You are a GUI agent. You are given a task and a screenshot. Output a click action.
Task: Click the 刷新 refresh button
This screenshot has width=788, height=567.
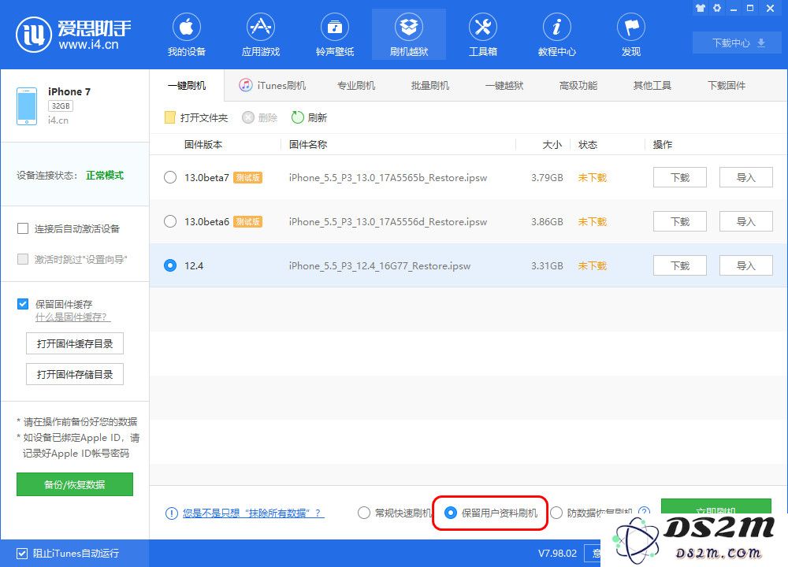[309, 117]
